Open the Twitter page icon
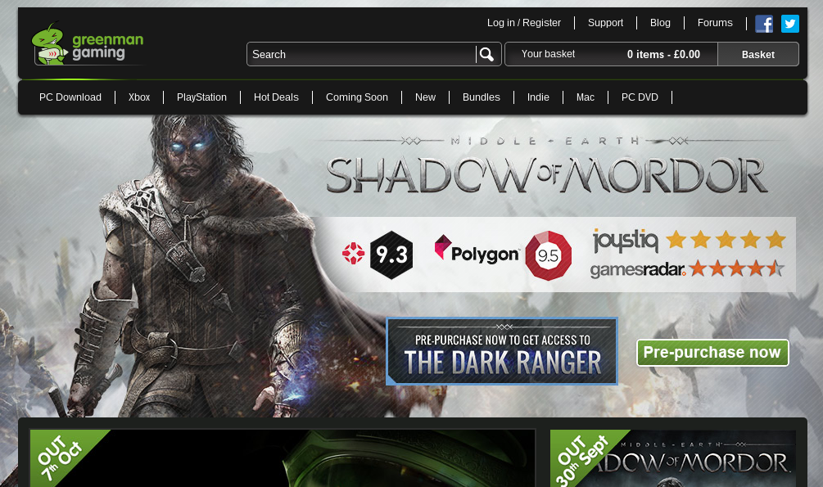 point(790,24)
